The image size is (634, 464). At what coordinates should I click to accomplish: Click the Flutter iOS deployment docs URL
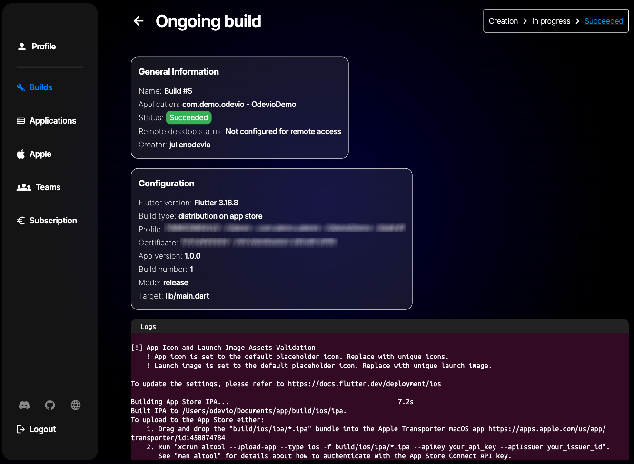(x=364, y=384)
